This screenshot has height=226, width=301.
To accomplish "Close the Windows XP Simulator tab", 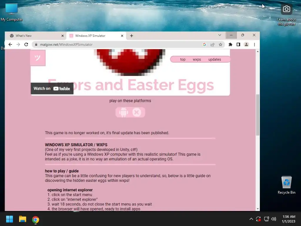I will point(122,36).
